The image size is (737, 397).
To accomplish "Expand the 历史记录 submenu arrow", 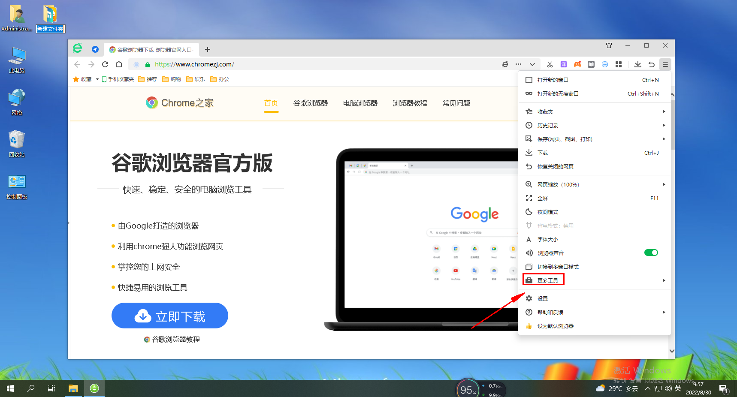I will point(663,125).
